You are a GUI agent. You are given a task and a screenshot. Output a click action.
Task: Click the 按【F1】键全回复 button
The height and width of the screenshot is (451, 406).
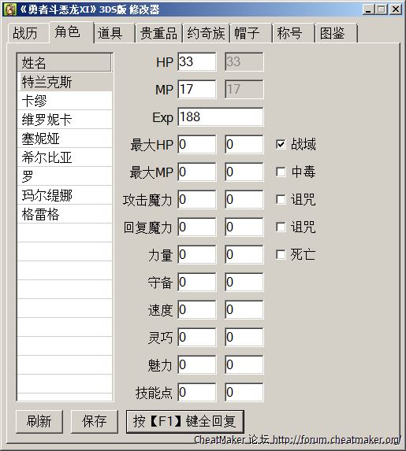(x=185, y=421)
